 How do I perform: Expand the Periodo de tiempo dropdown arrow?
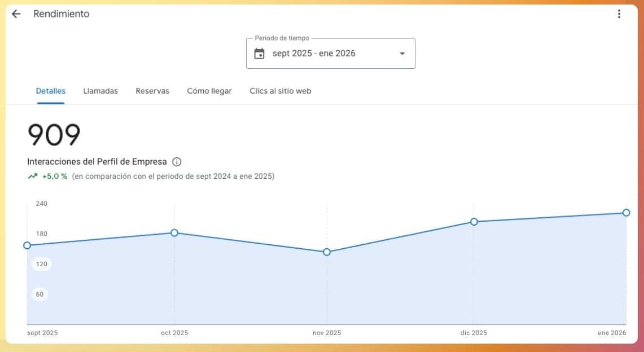[x=402, y=54]
